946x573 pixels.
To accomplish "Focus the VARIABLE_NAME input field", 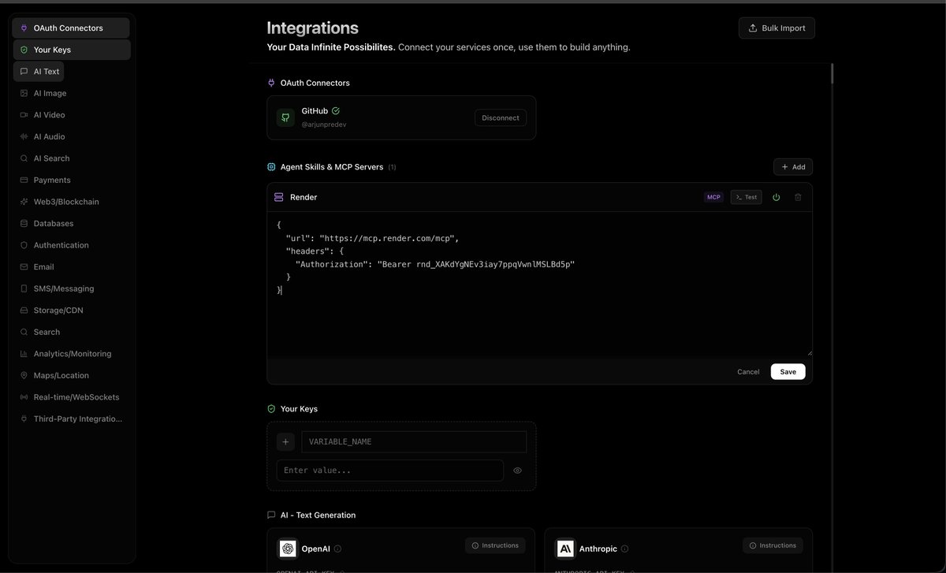I will (x=414, y=442).
